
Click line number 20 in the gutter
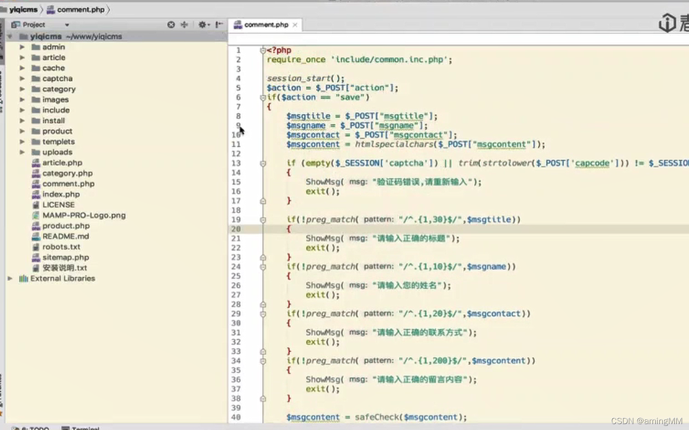pyautogui.click(x=236, y=229)
